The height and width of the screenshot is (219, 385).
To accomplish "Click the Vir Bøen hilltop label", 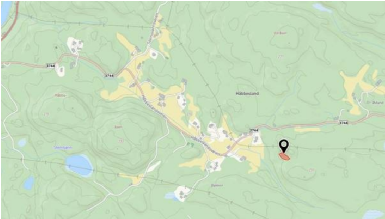I will [x=280, y=33].
